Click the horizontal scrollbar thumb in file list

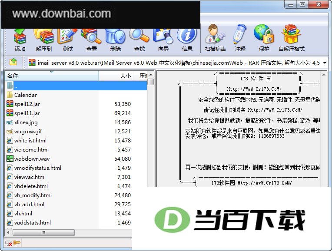tap(43, 232)
